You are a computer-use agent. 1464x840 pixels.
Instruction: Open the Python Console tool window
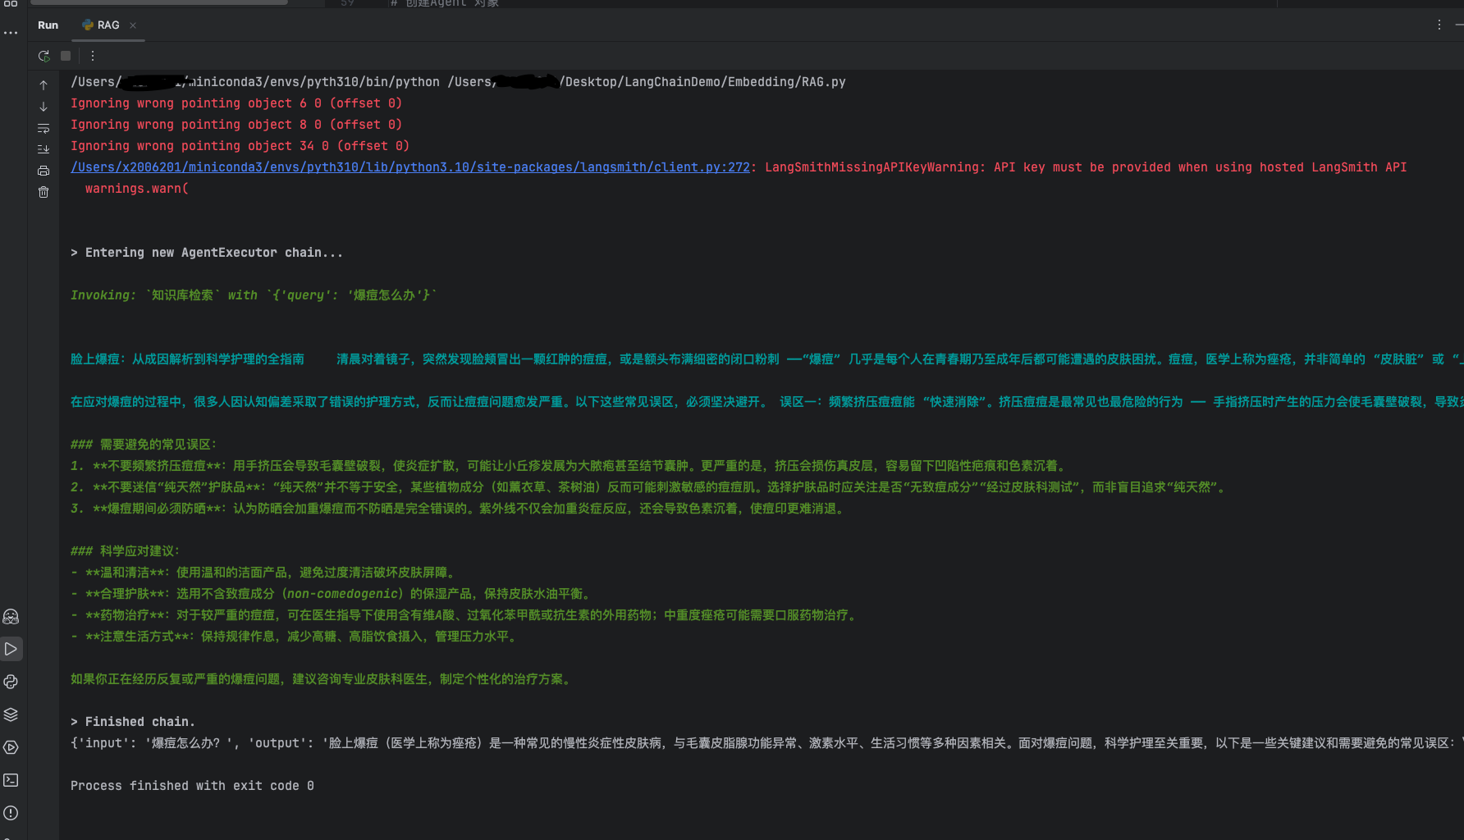[x=11, y=682]
